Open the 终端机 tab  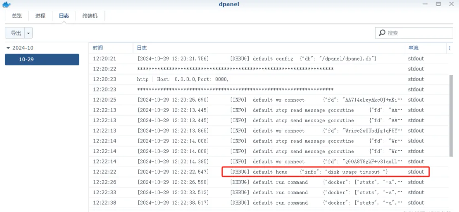90,16
